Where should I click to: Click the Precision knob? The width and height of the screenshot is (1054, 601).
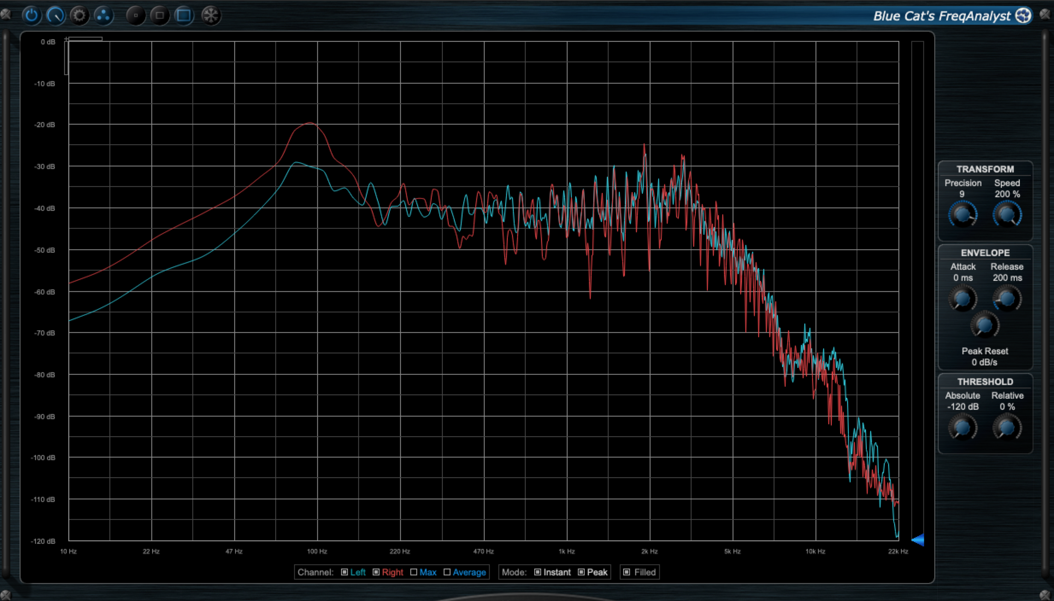pos(963,214)
